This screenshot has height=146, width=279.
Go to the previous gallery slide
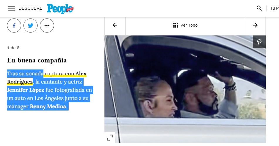[x=115, y=25]
